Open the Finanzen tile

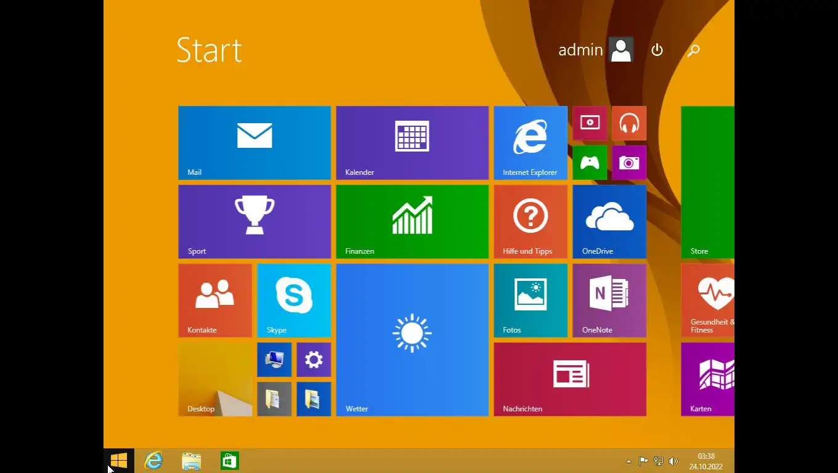(412, 222)
